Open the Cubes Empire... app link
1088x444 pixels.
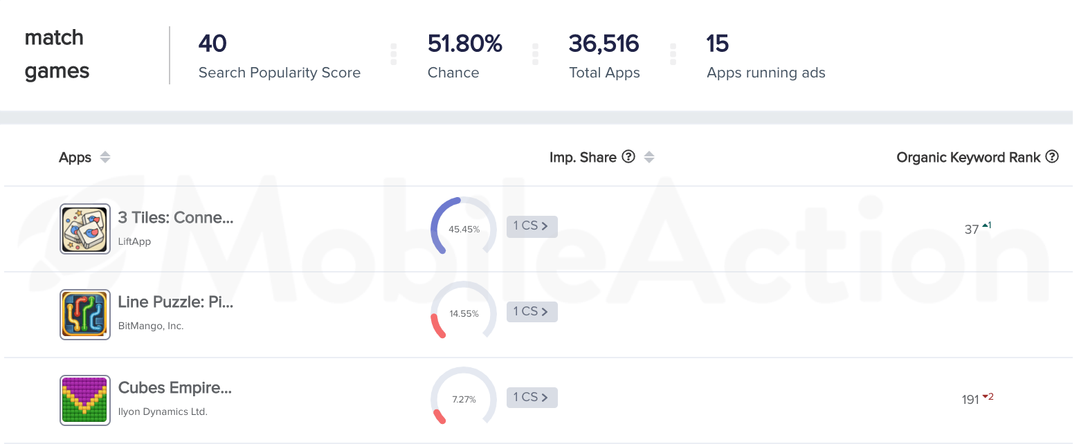click(x=175, y=388)
